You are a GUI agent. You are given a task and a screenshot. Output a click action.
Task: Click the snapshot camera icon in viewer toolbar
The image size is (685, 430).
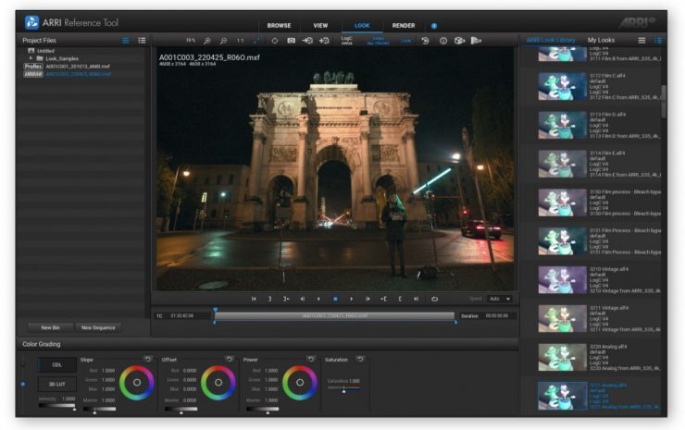click(291, 41)
